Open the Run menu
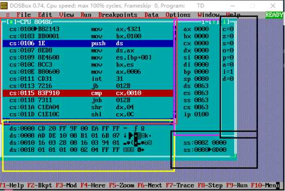The image size is (285, 191). [x=86, y=15]
